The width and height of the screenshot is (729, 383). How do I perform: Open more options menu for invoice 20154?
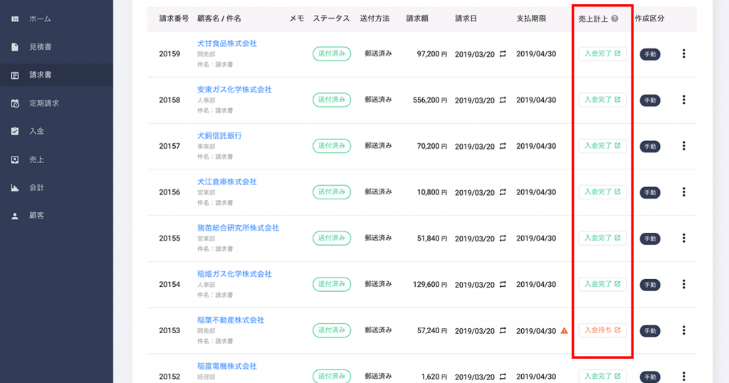click(683, 283)
